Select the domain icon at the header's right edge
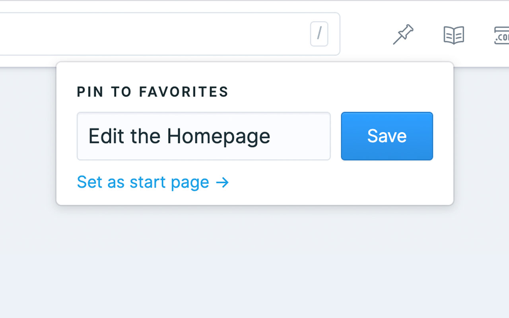The image size is (509, 318). (501, 35)
